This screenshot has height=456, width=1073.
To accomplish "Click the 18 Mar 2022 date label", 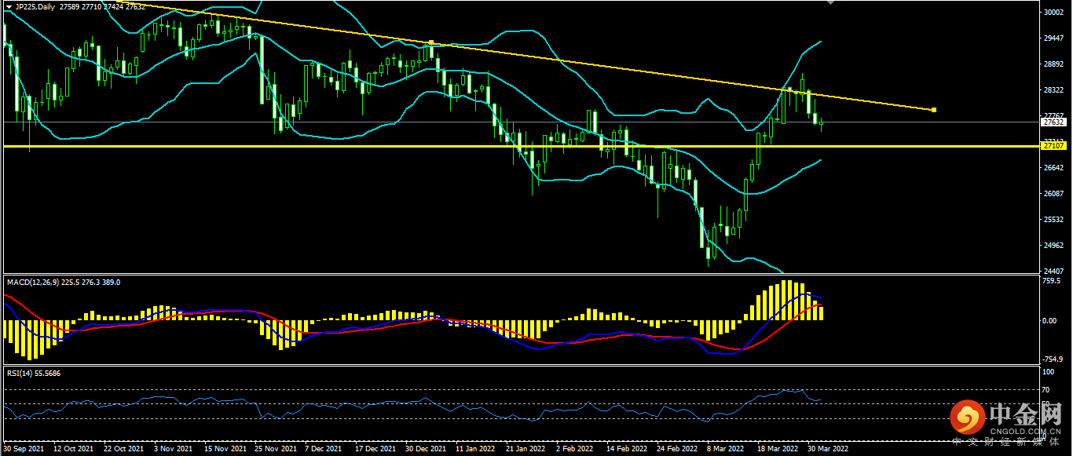I will point(777,450).
